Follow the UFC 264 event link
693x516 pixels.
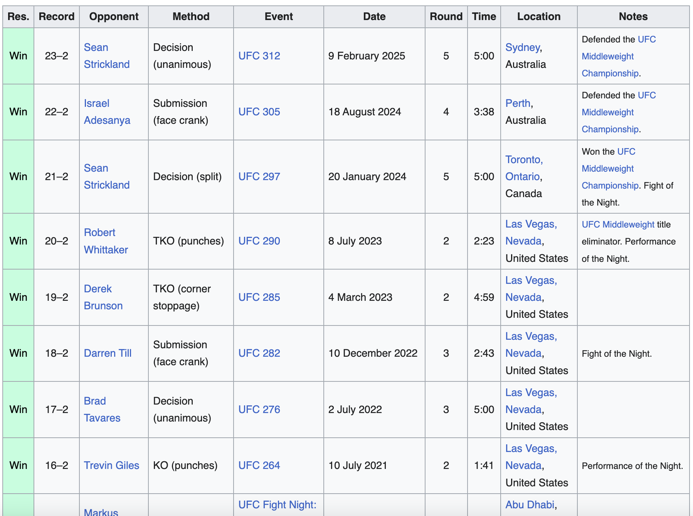coord(259,465)
